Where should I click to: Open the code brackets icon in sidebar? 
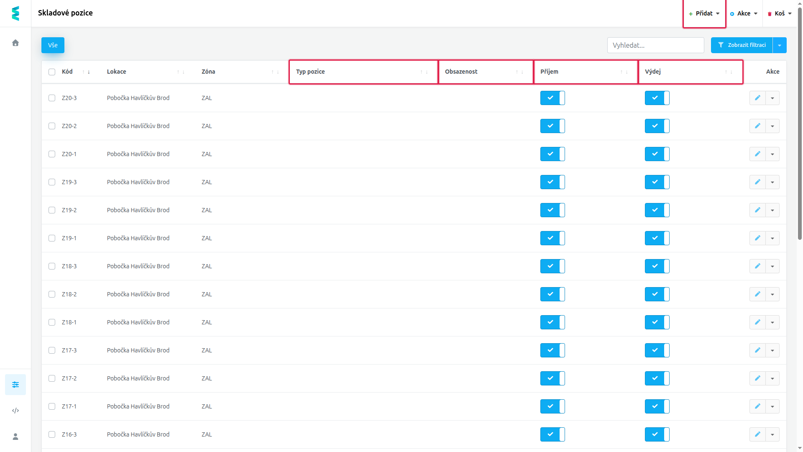coord(15,411)
